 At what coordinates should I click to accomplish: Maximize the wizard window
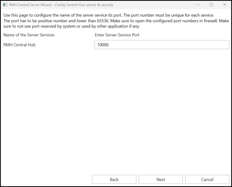211,5
